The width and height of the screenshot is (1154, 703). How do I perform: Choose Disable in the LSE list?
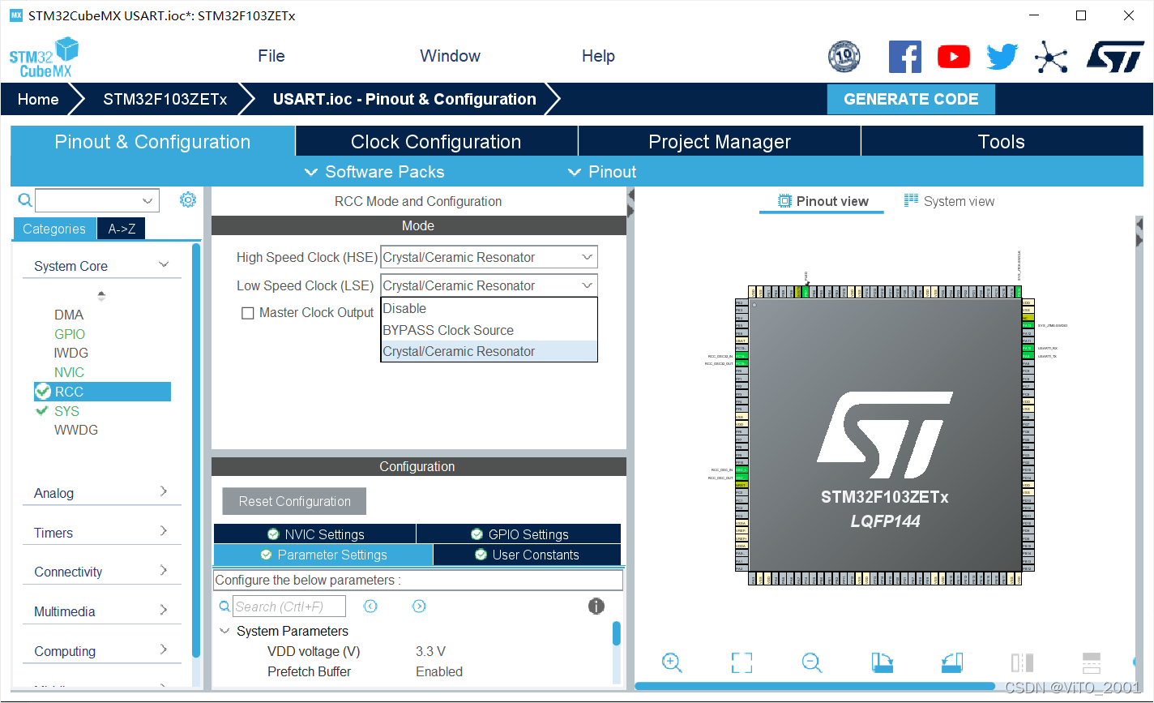(x=489, y=308)
